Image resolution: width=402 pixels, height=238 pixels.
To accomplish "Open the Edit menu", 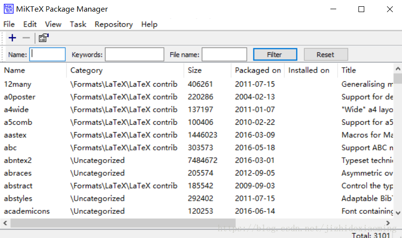I will tap(30, 24).
